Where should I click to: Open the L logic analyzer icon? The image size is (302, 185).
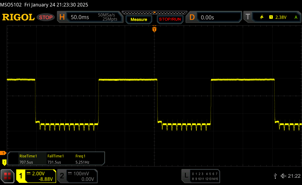coord(186,176)
